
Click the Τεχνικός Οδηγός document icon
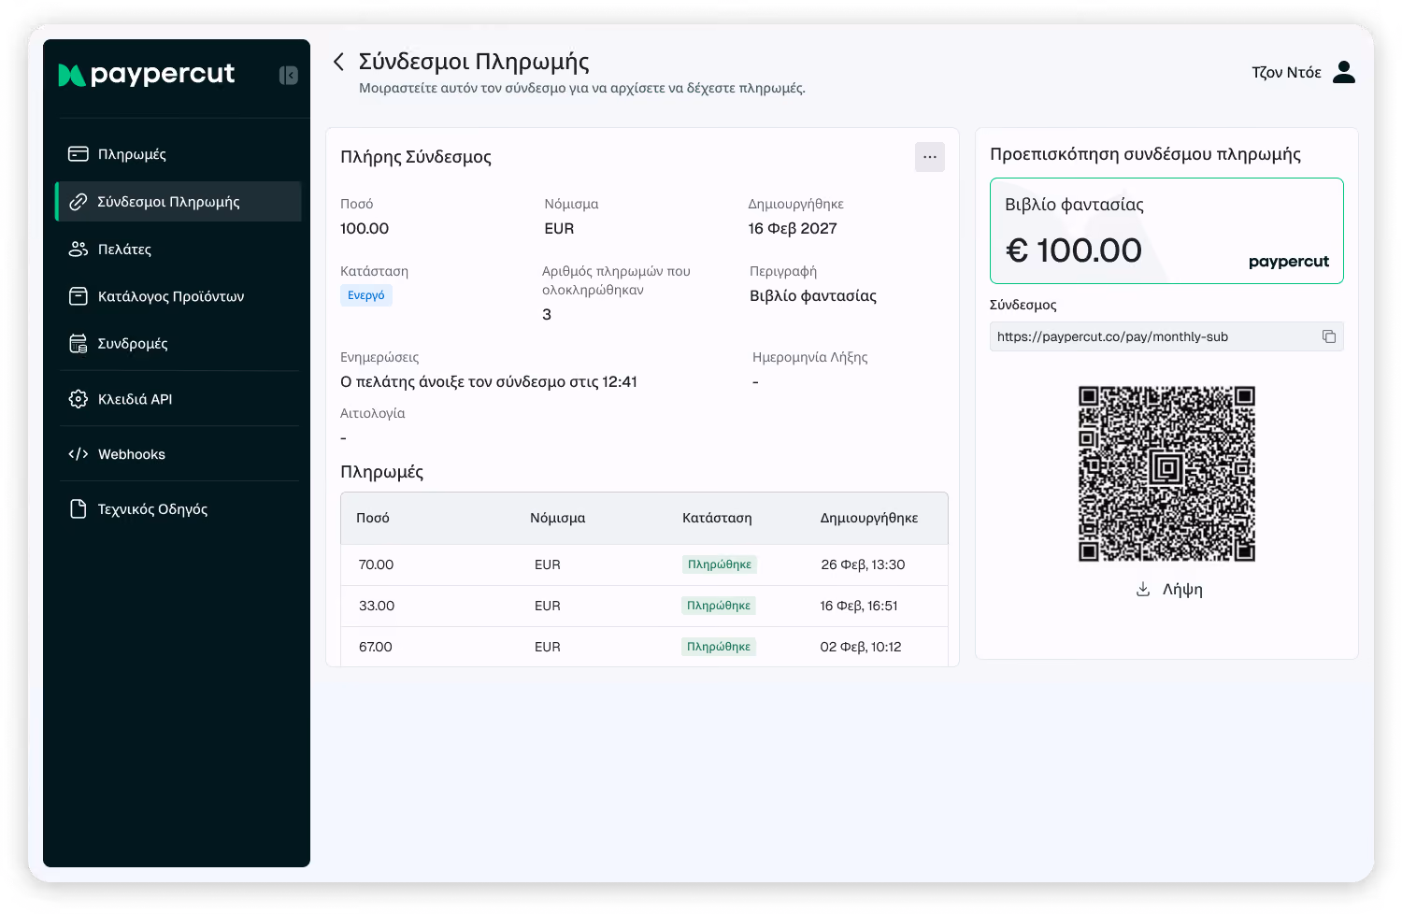pos(79,509)
